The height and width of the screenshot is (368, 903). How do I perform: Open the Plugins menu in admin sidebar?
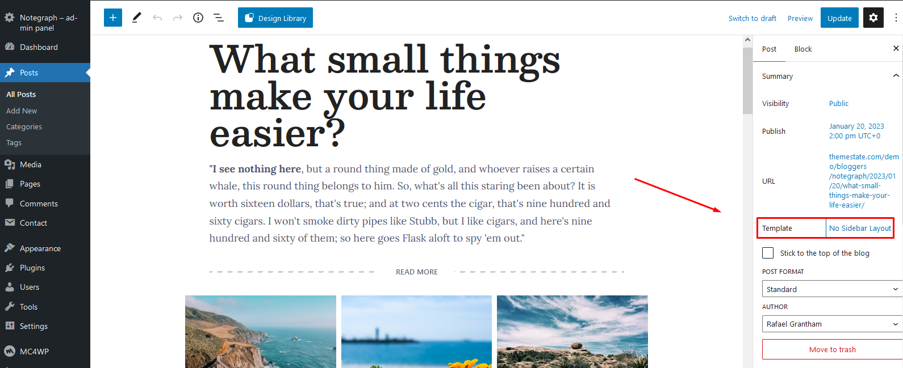point(32,268)
